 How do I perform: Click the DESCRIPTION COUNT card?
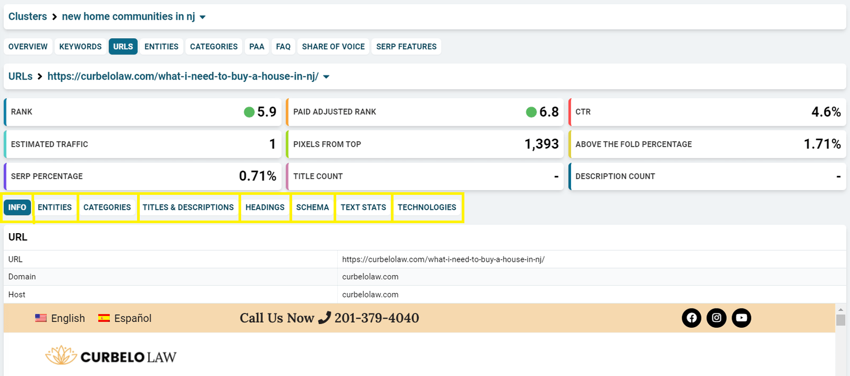[x=707, y=176]
